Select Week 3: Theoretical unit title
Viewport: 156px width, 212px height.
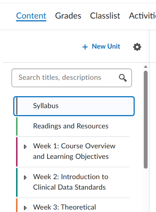(65, 207)
